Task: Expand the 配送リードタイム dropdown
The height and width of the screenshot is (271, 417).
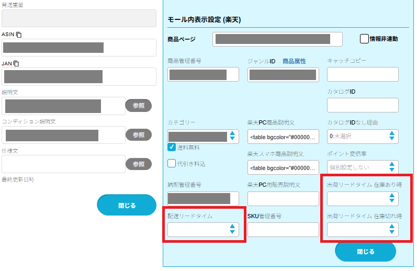Action: [x=203, y=230]
